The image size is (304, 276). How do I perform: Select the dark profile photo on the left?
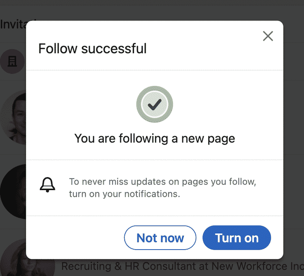point(13,191)
